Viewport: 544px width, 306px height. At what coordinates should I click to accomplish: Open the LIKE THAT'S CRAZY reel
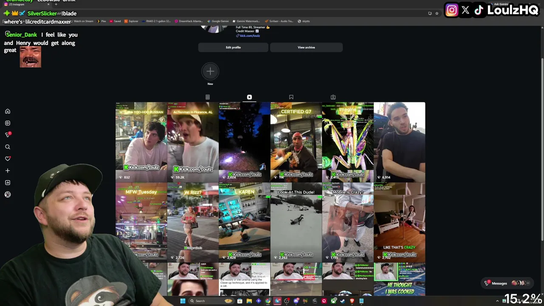point(399,222)
